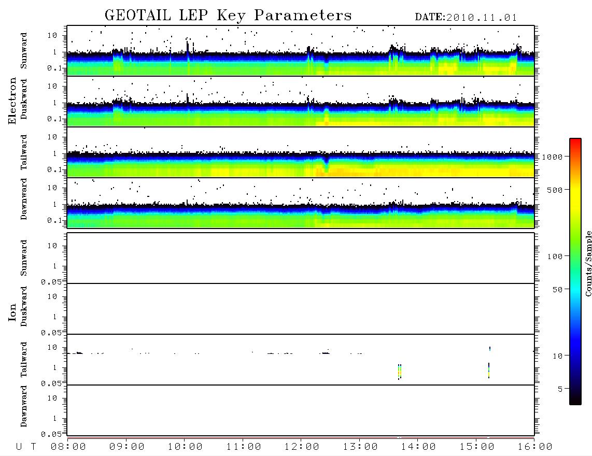Click the 14:00 time tick label

(418, 447)
